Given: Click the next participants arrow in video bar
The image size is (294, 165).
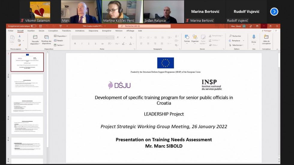Looking at the screenshot, I should click(x=274, y=12).
